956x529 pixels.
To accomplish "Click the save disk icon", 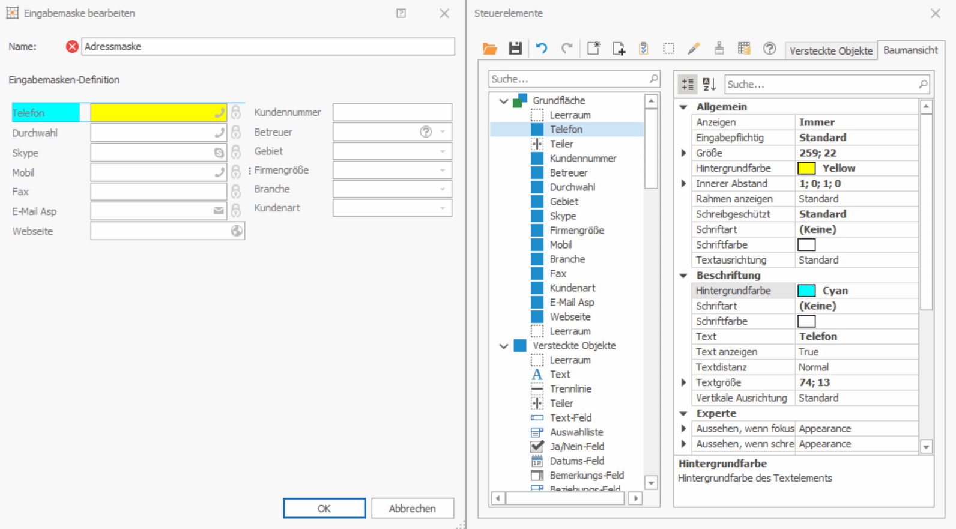I will pos(515,49).
